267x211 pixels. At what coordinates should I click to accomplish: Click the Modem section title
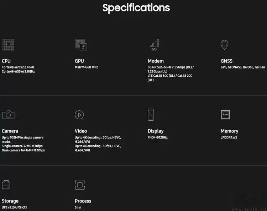tap(156, 61)
